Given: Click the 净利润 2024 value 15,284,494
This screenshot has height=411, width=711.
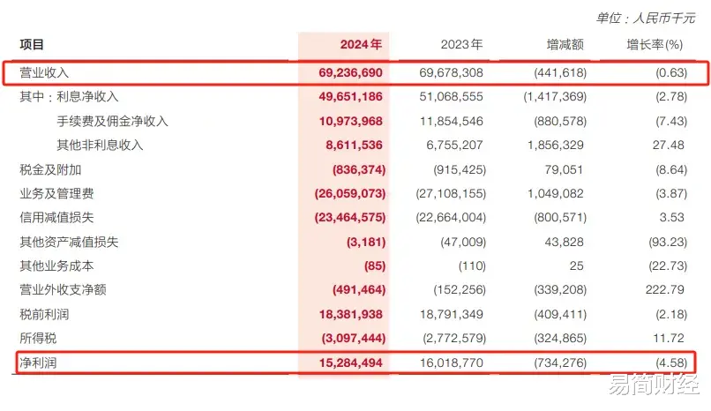Looking at the screenshot, I should tap(348, 362).
